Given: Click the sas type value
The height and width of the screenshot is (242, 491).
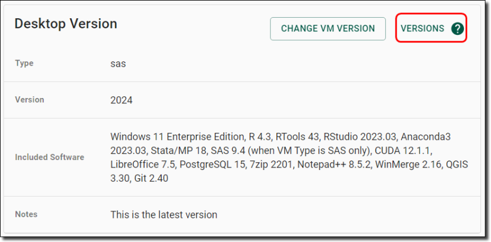Looking at the screenshot, I should pyautogui.click(x=118, y=64).
